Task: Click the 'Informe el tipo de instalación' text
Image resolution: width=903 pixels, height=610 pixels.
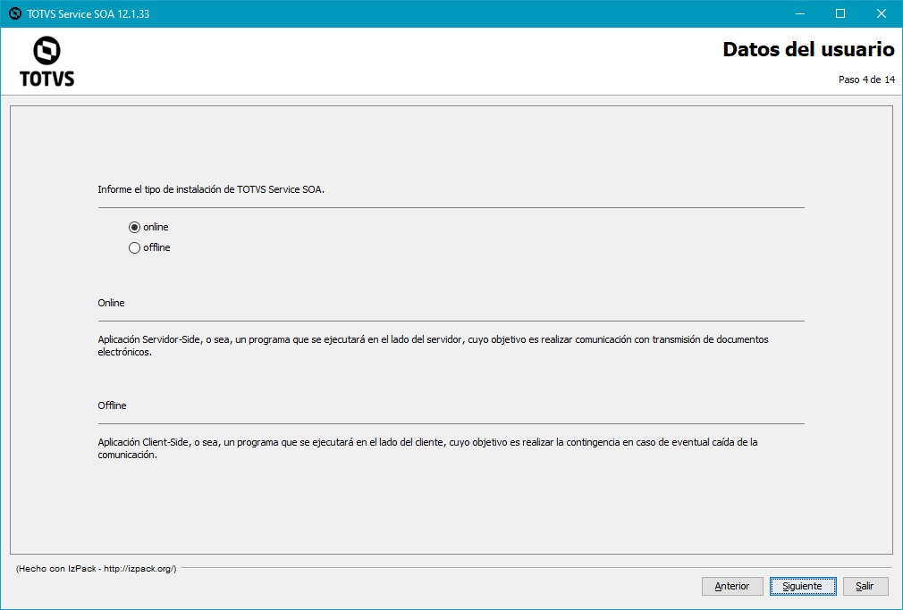Action: [x=211, y=189]
